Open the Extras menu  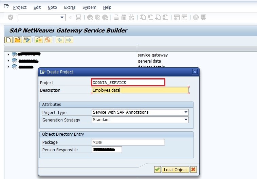click(70, 7)
